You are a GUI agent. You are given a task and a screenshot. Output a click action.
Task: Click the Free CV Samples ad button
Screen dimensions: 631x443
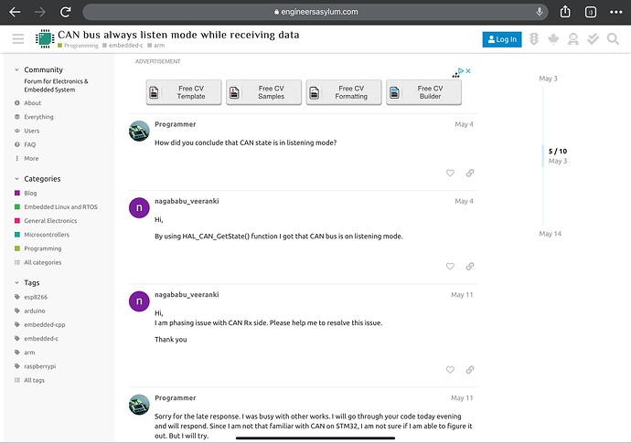[x=263, y=92]
